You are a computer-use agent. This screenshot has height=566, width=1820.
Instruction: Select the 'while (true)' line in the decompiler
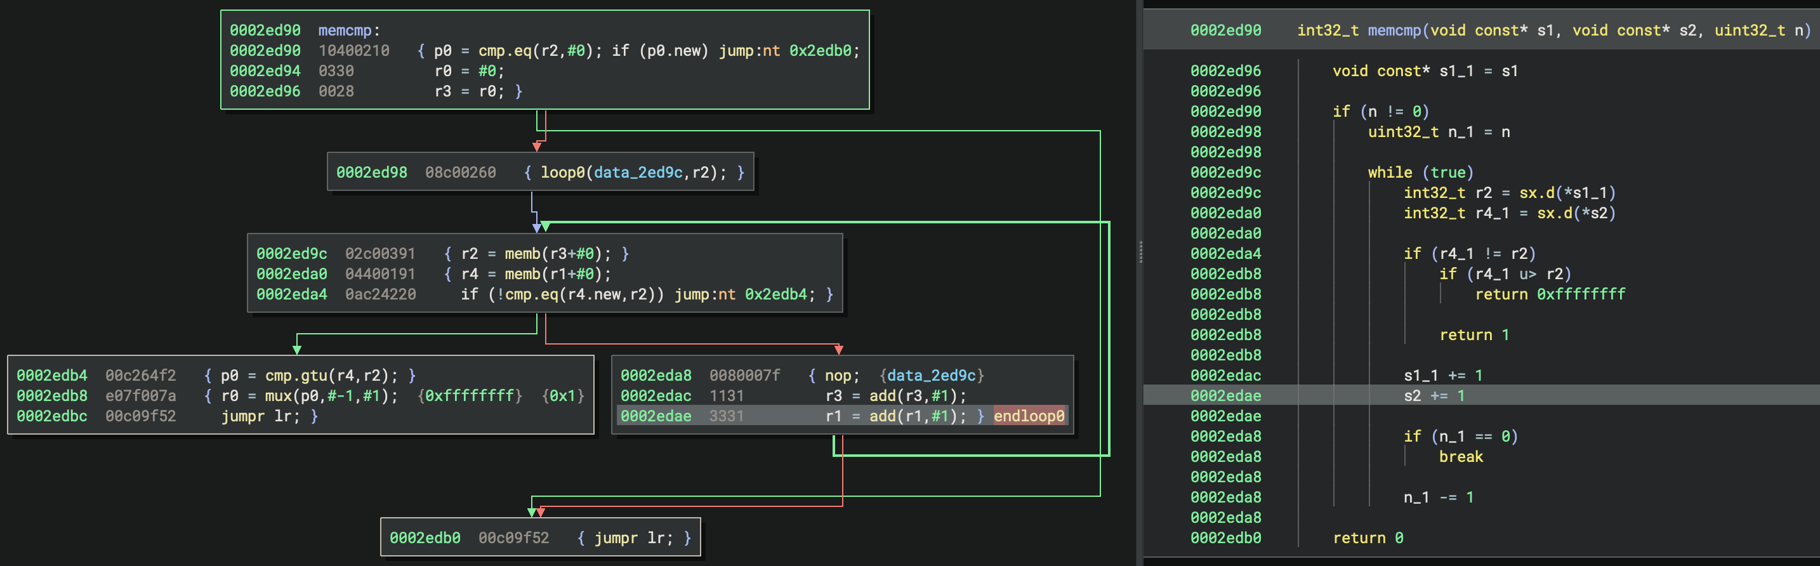point(1420,173)
